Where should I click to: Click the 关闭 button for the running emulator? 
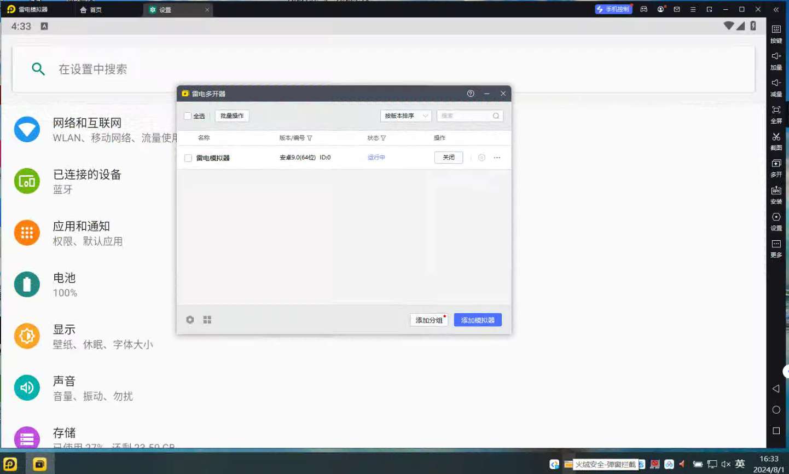(448, 158)
